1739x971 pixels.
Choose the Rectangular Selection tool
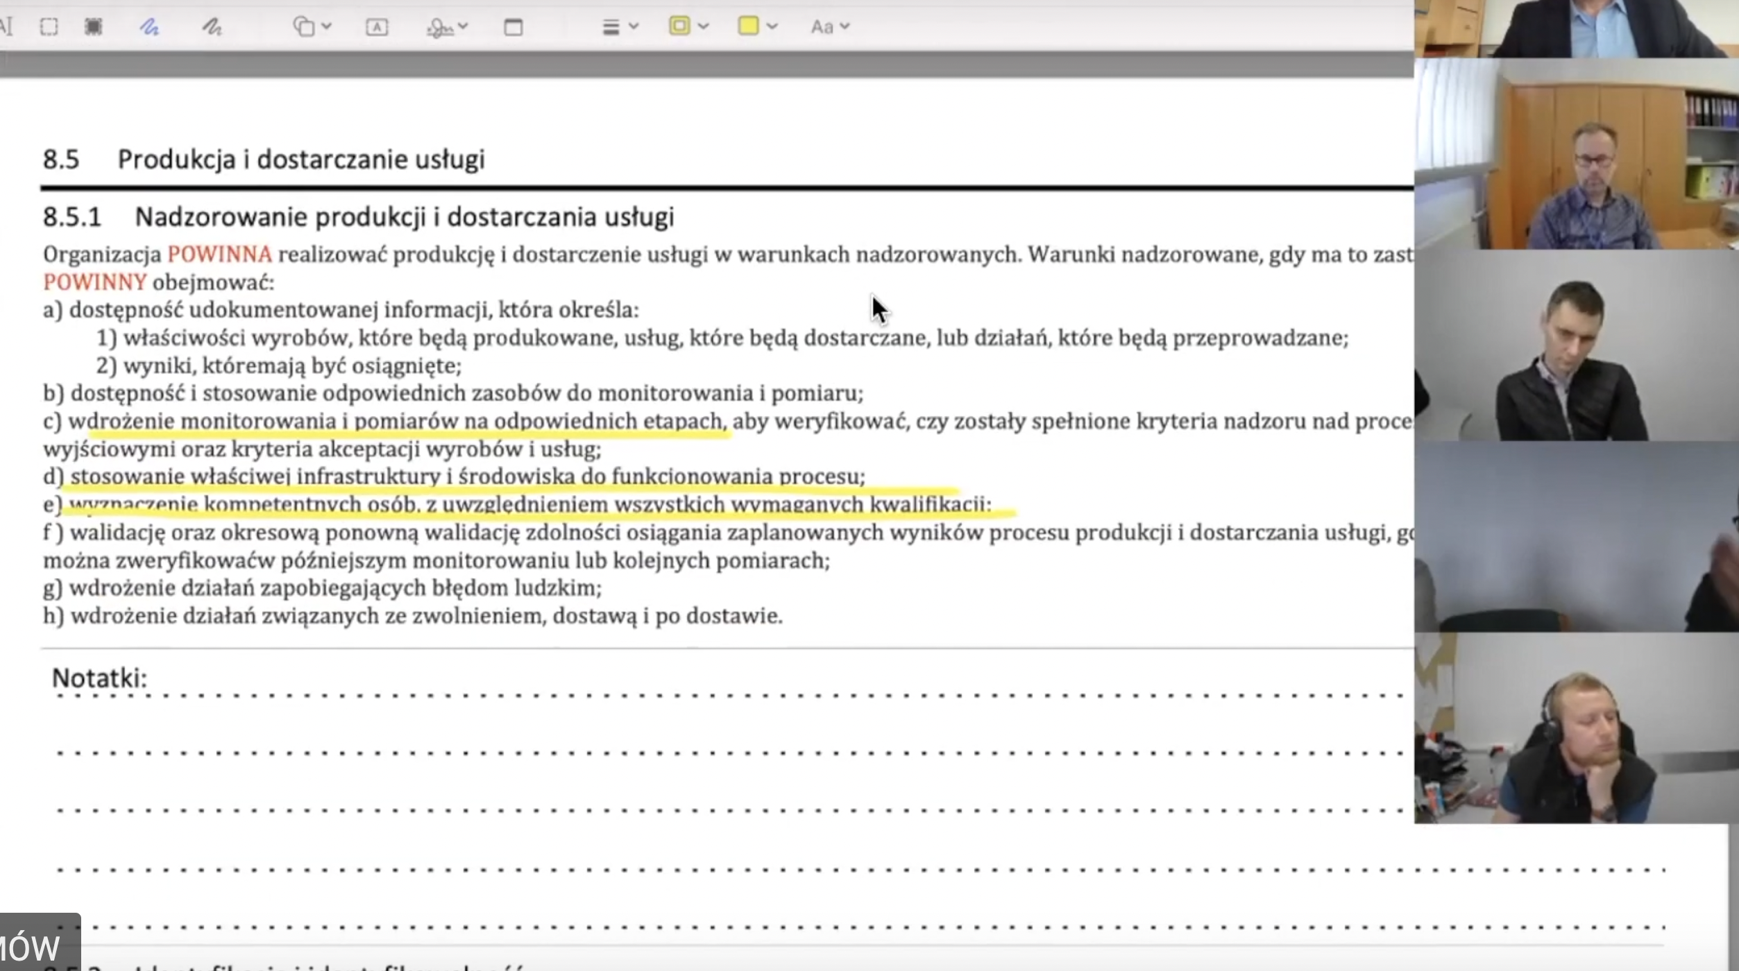[49, 27]
